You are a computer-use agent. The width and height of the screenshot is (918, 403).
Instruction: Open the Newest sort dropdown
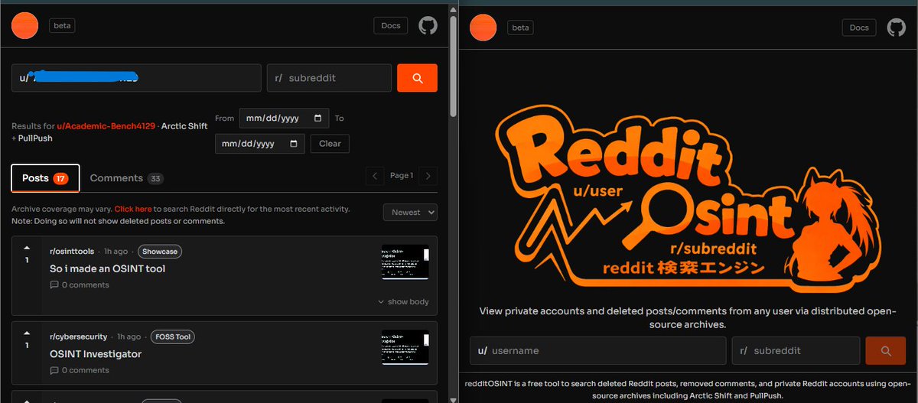[410, 212]
